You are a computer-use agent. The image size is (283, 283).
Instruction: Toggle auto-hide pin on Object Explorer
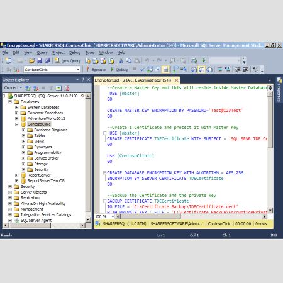(x=83, y=80)
